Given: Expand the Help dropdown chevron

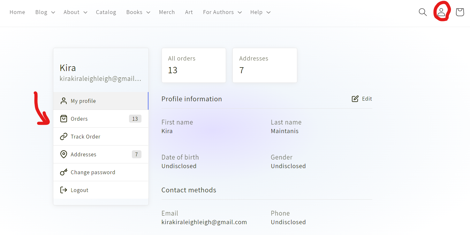Looking at the screenshot, I should (x=268, y=12).
